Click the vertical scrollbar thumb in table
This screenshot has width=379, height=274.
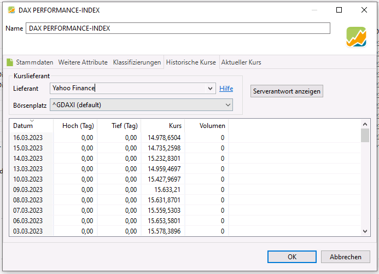(365, 136)
